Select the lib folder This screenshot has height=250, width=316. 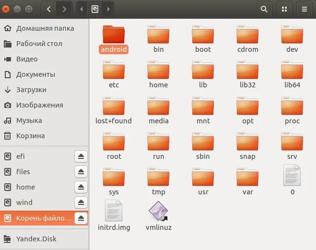pos(203,75)
